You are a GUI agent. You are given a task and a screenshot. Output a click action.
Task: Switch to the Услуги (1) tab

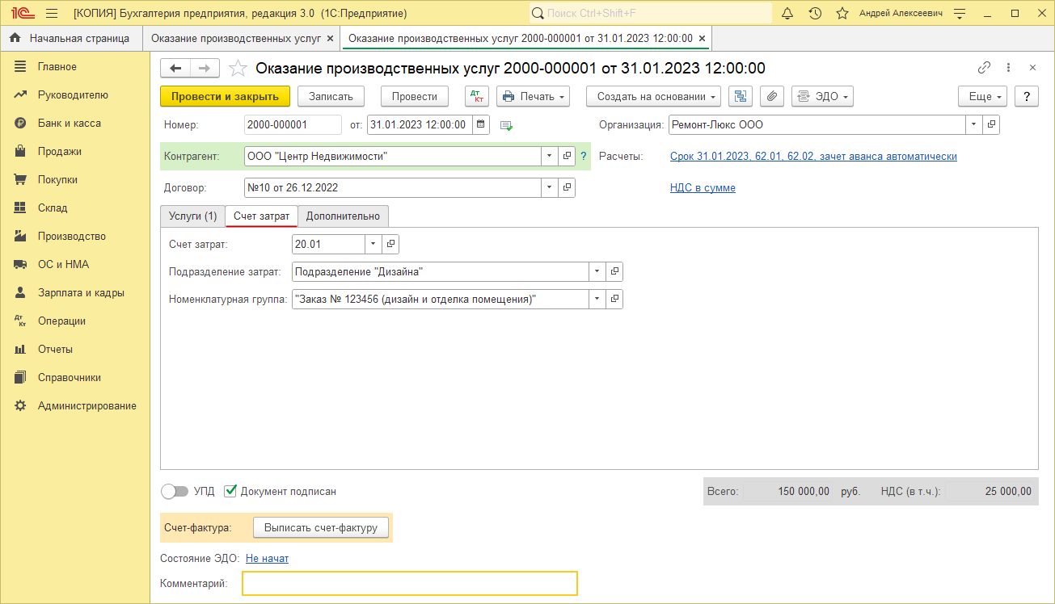pyautogui.click(x=193, y=216)
